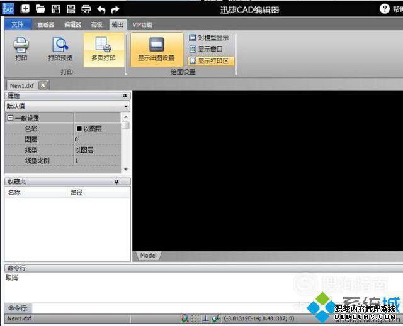Image resolution: width=403 pixels, height=326 pixels.
Task: Open the 文件 file menu
Action: pos(18,24)
